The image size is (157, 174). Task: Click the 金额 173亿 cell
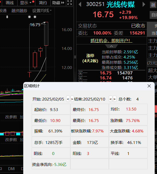(x=89, y=142)
